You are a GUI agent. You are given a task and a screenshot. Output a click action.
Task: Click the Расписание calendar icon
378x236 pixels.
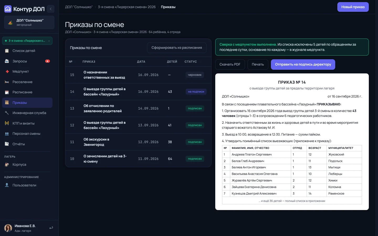(x=7, y=92)
